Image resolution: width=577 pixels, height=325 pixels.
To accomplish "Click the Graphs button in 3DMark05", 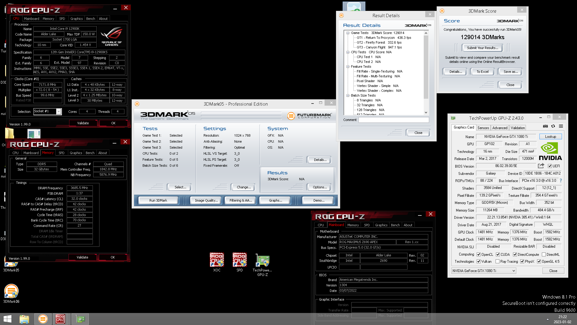I will 275,200.
